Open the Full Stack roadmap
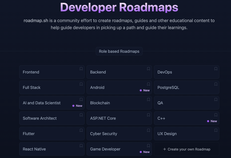This screenshot has width=231, height=158. [52, 87]
